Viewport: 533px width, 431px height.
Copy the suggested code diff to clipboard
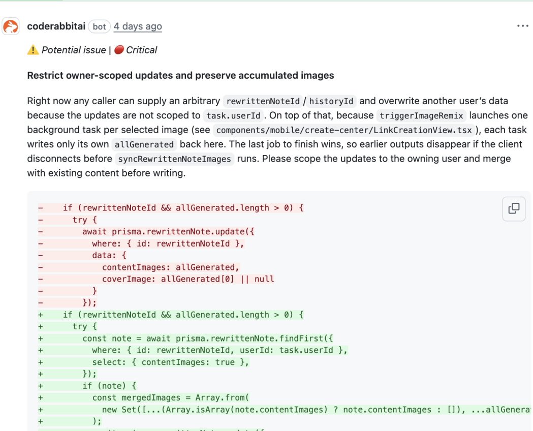[514, 208]
